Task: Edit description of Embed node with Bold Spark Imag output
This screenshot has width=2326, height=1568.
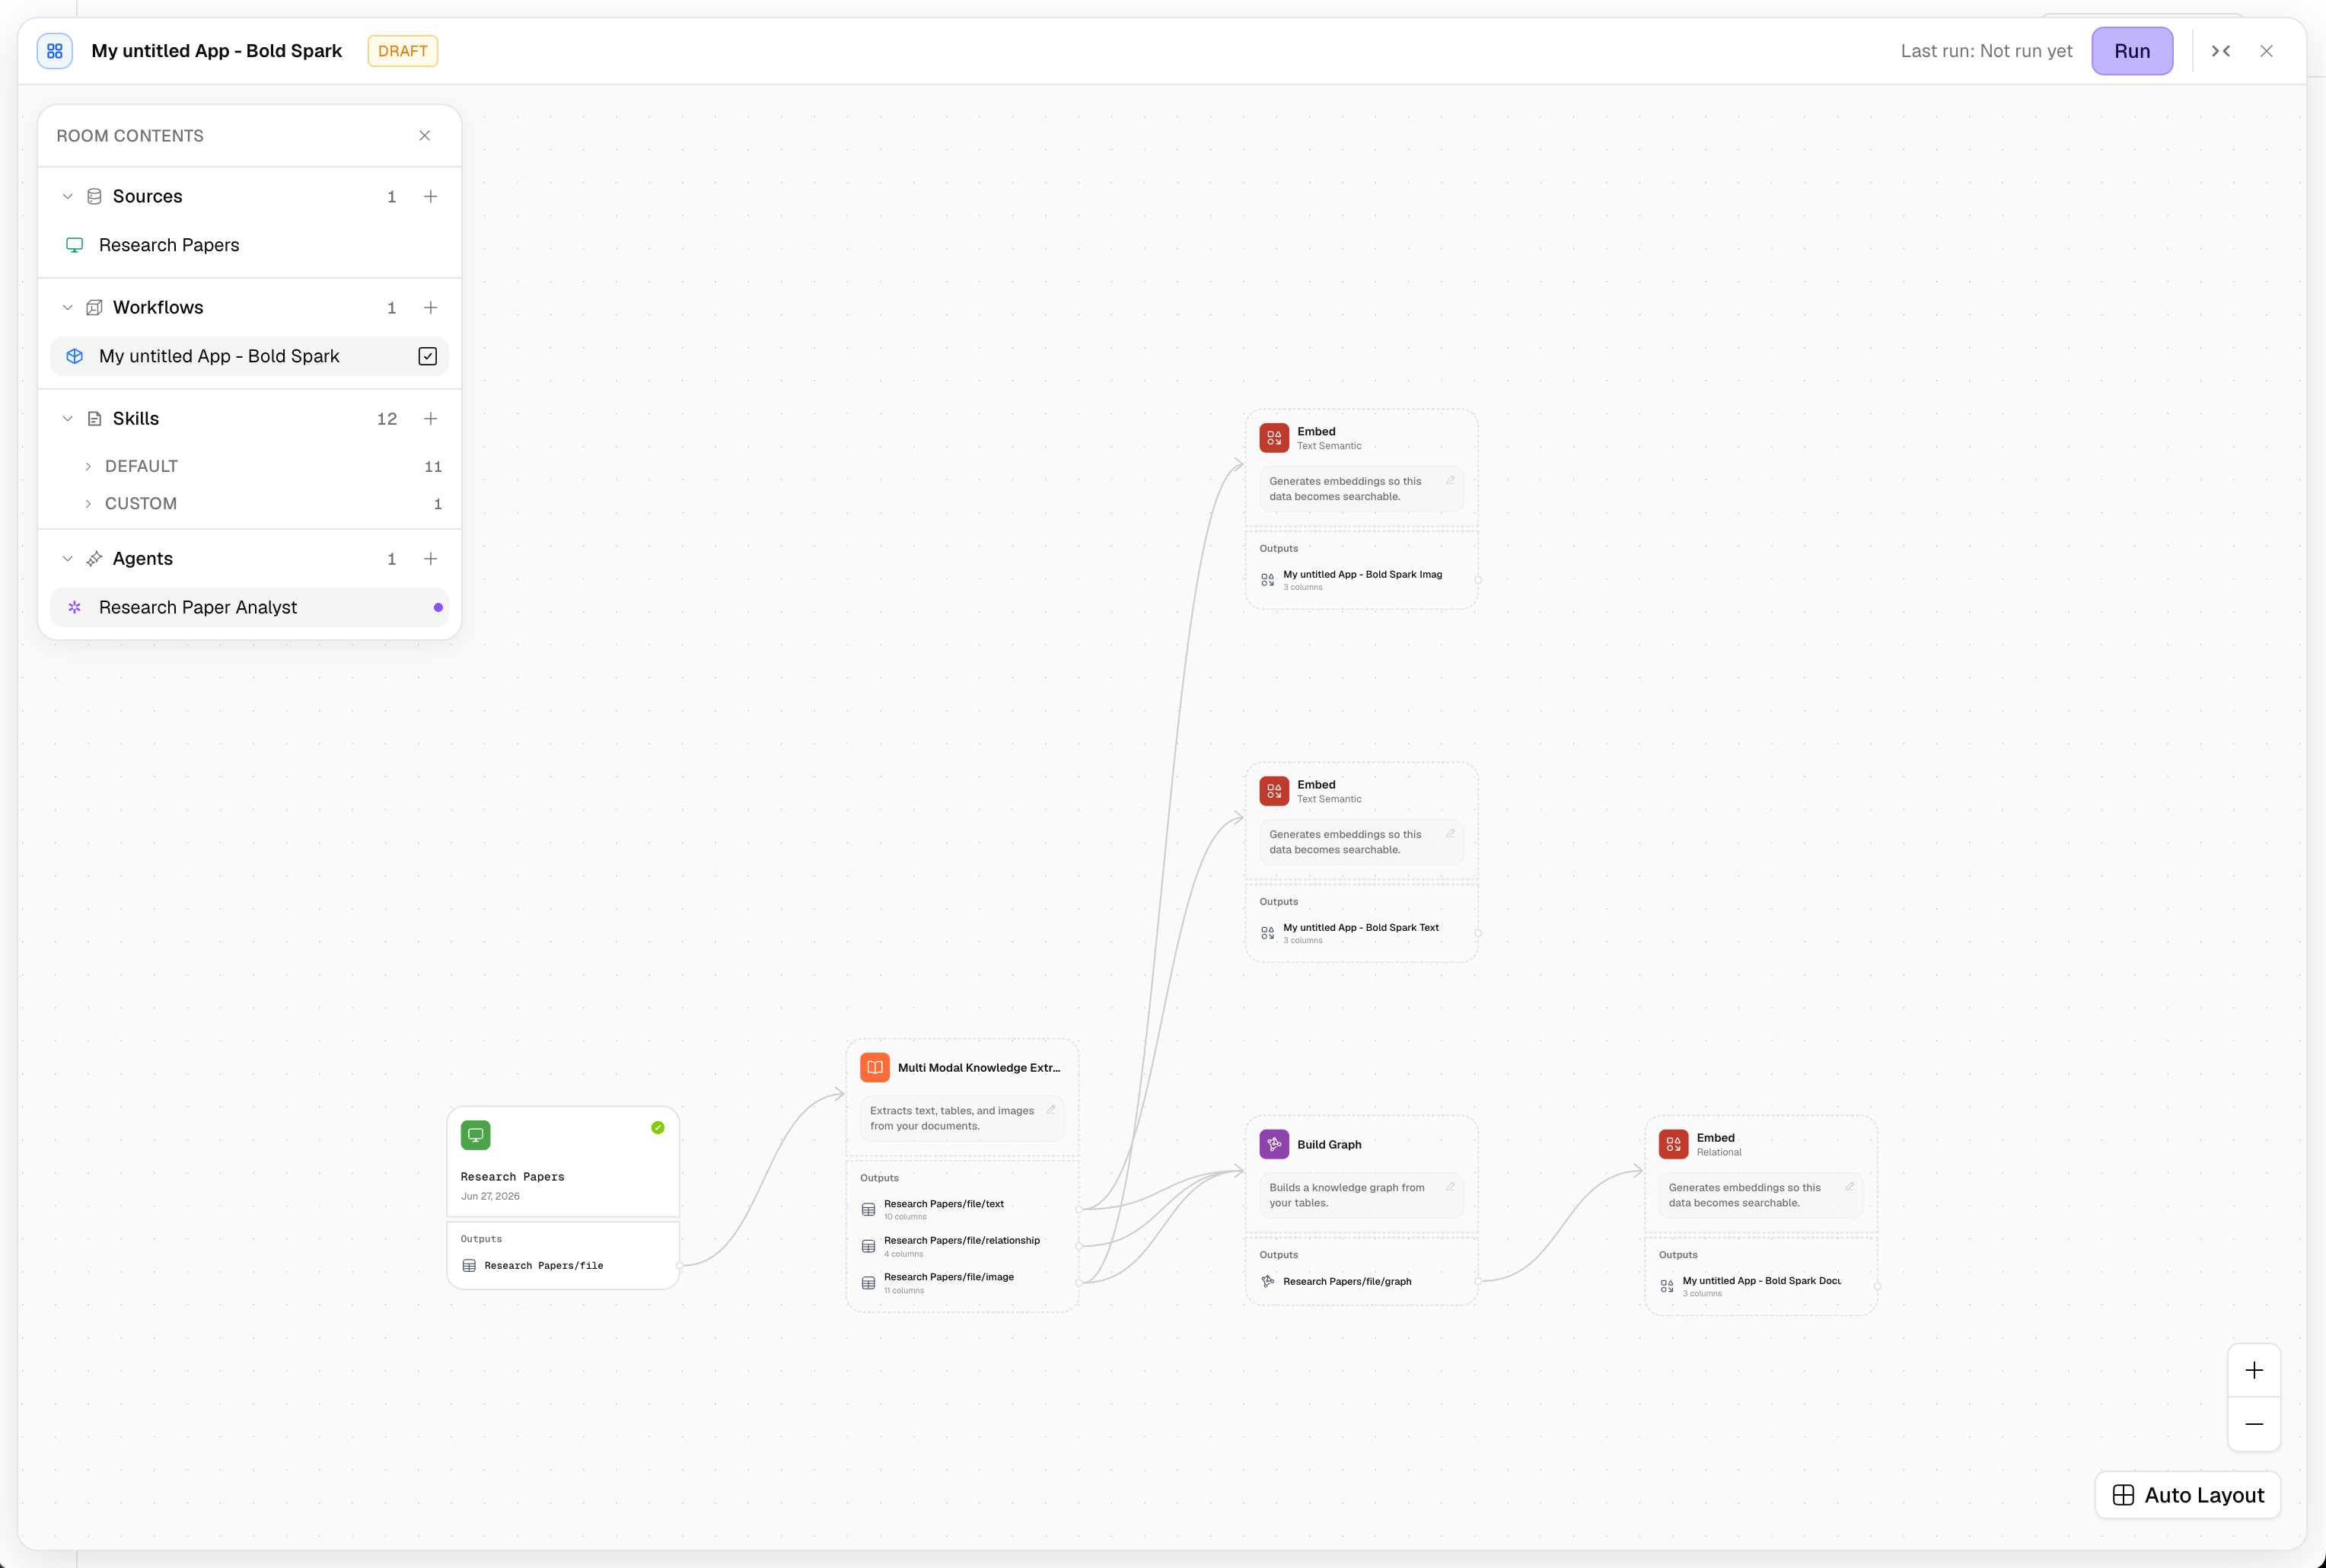Action: (1450, 480)
